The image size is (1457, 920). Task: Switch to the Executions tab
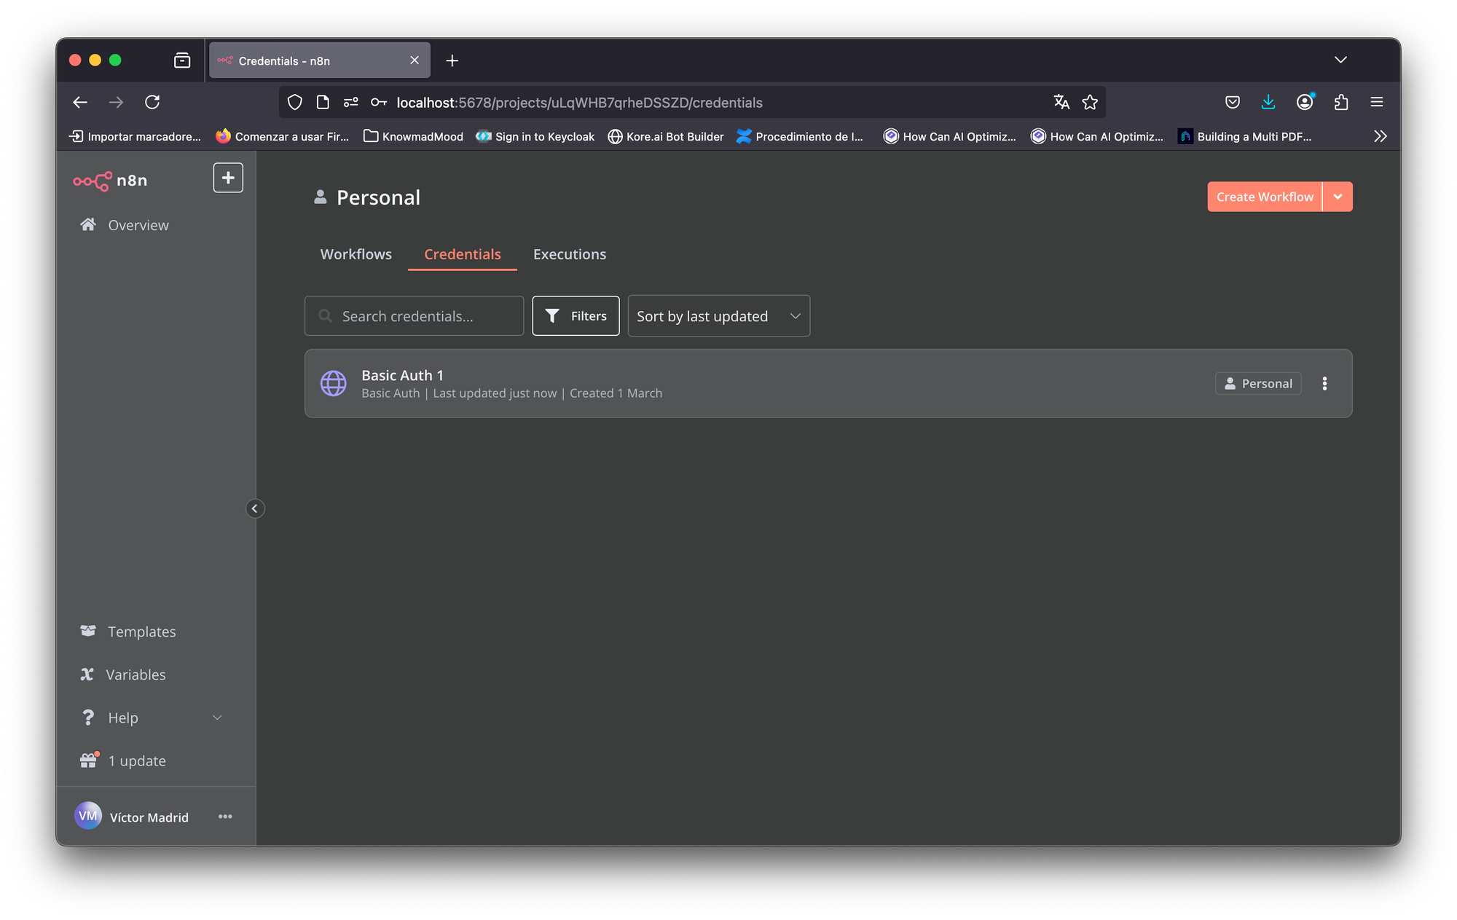[x=569, y=254]
